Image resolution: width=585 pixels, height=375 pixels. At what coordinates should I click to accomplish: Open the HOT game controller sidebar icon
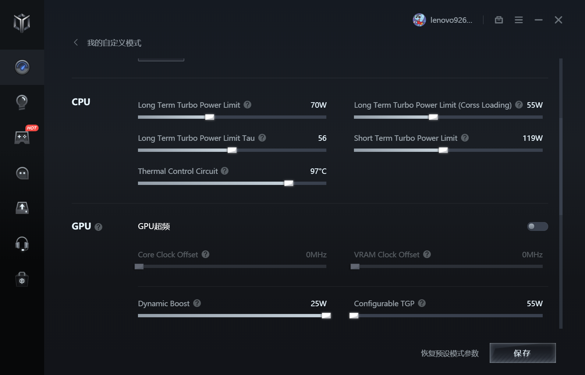click(22, 137)
